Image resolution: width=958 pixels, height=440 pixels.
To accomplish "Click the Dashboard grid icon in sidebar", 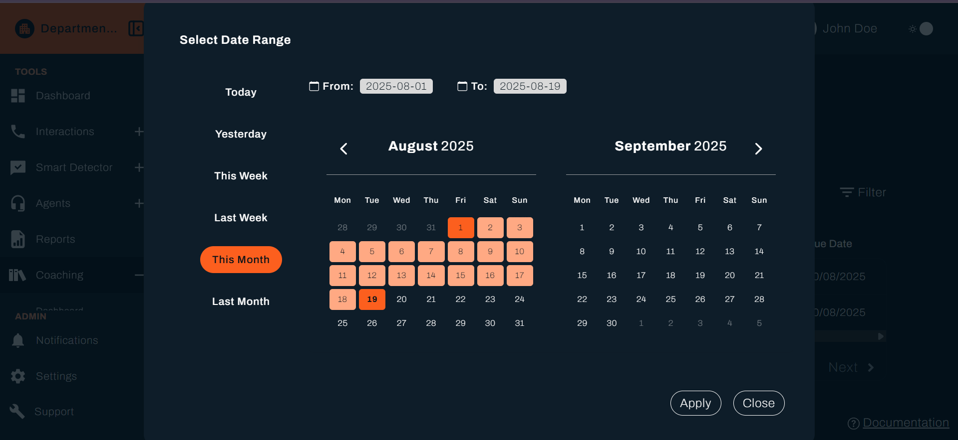I will click(18, 96).
